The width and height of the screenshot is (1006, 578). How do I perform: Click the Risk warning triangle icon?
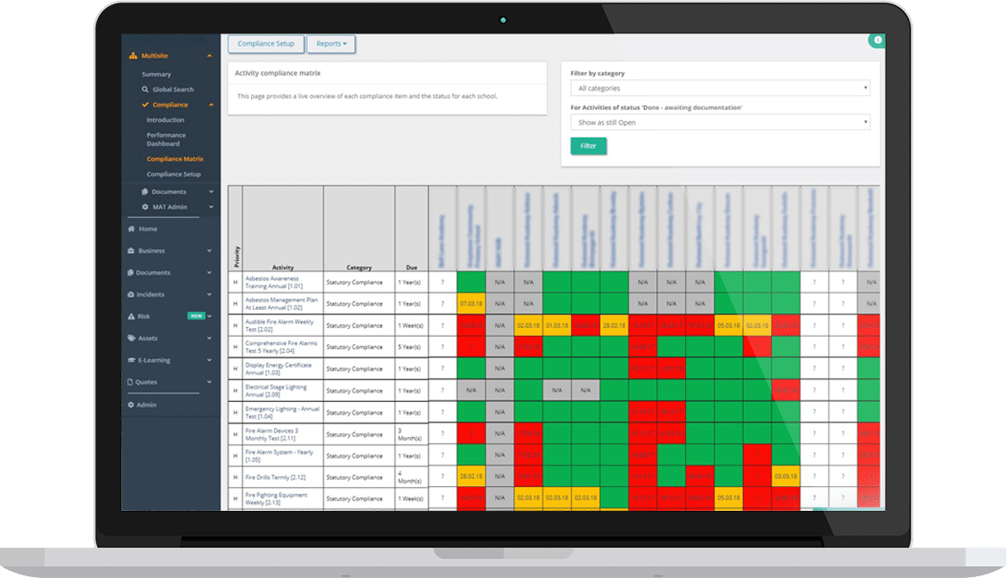[132, 317]
